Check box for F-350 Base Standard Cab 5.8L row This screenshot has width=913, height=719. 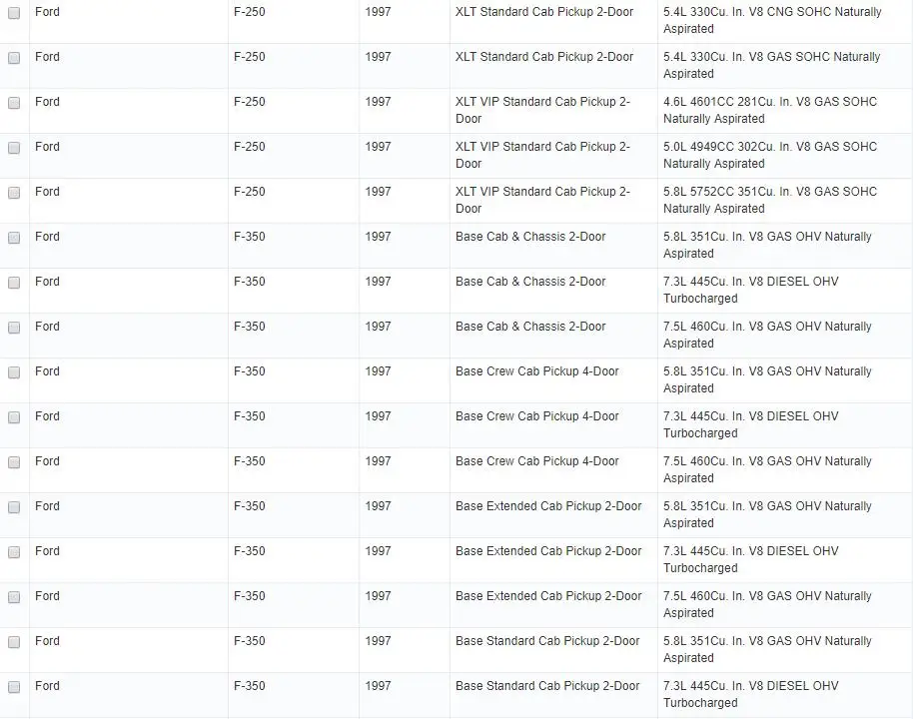[x=14, y=642]
